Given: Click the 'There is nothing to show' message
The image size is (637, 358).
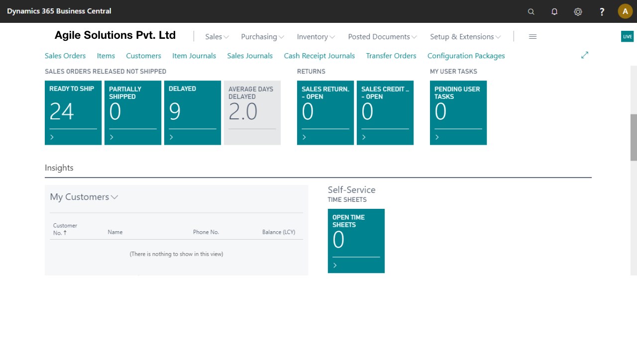Looking at the screenshot, I should 176,254.
